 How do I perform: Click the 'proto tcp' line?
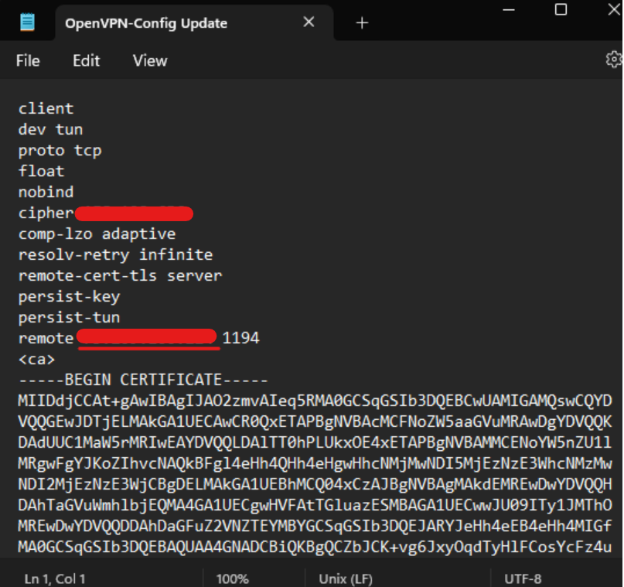point(60,151)
